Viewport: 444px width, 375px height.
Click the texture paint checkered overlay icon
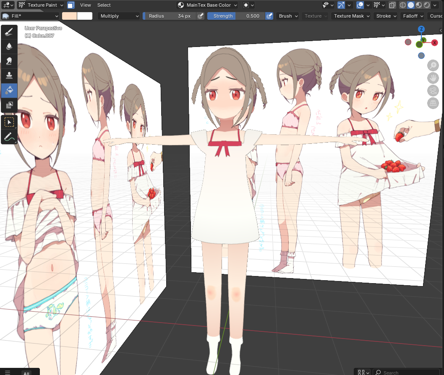pyautogui.click(x=376, y=5)
